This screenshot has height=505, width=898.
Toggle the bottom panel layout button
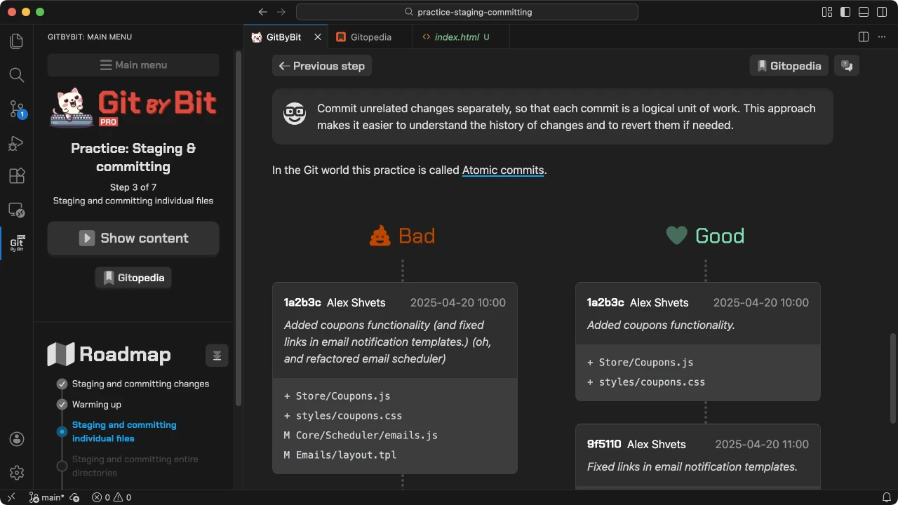[864, 12]
